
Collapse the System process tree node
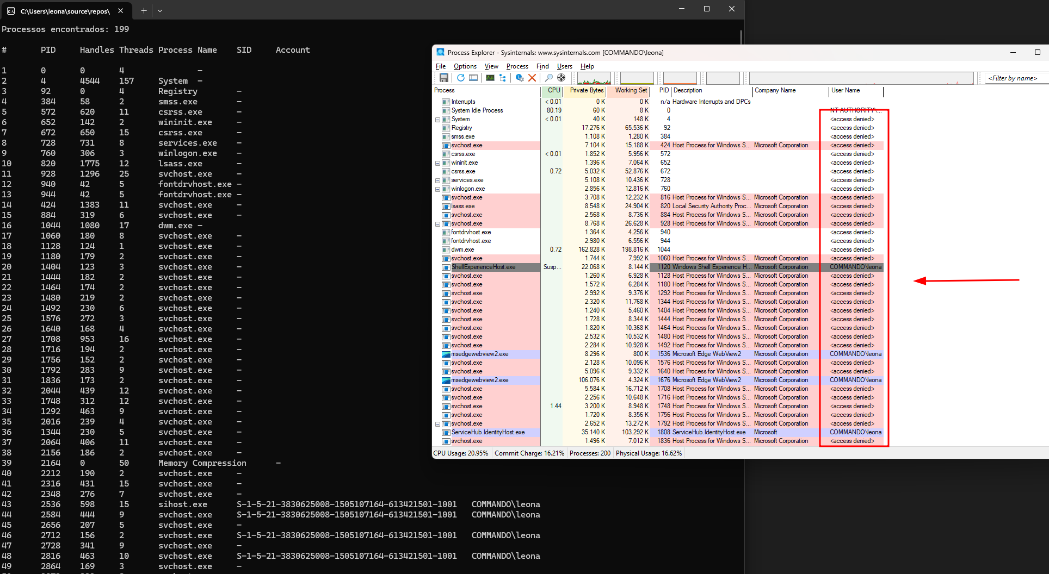[437, 120]
